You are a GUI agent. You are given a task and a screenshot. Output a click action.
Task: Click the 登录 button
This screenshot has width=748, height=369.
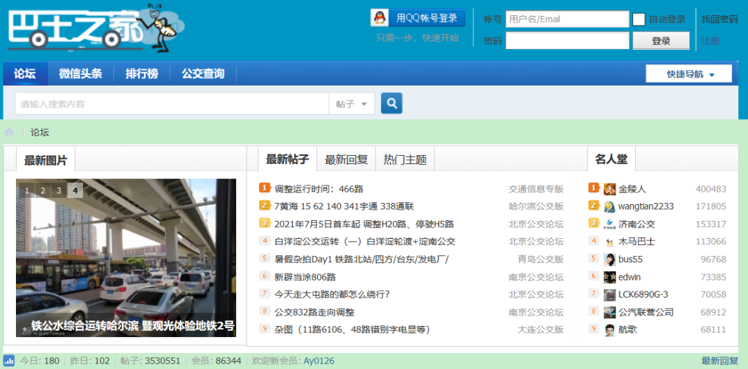coord(661,41)
